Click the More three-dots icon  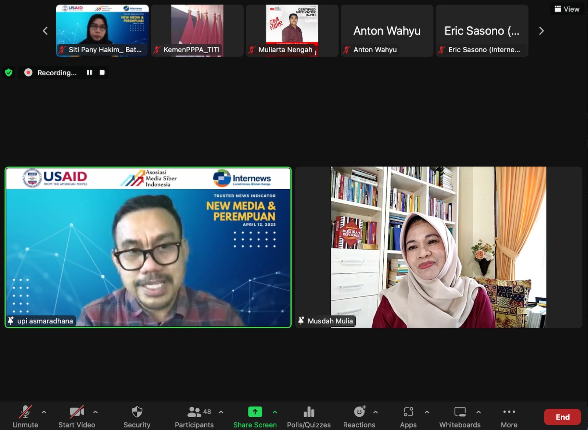point(509,412)
